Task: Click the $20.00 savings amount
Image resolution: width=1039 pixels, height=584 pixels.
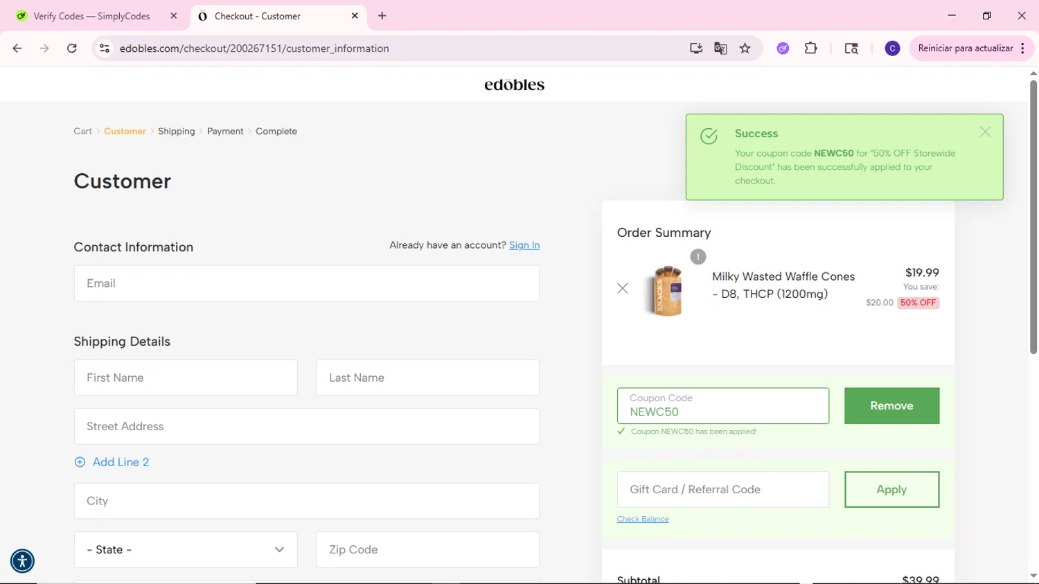Action: (879, 303)
